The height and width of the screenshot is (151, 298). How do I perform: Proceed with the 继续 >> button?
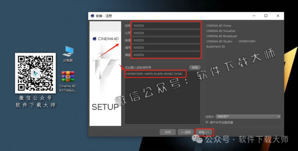pyautogui.click(x=204, y=132)
